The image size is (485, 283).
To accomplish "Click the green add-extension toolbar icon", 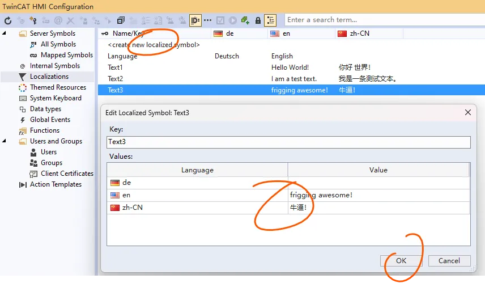I will (x=245, y=20).
